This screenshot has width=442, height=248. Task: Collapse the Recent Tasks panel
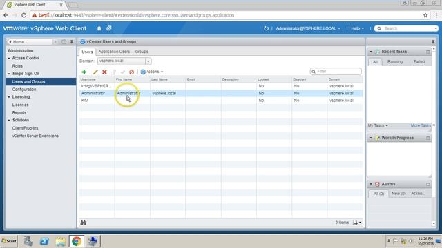coord(371,52)
